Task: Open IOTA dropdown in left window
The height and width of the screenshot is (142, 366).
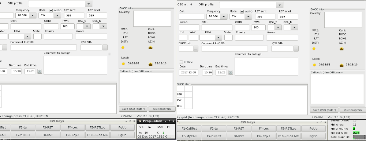Action: (27, 37)
